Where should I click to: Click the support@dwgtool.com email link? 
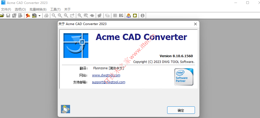(x=109, y=82)
